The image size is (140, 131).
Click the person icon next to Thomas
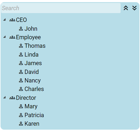pyautogui.click(x=21, y=46)
